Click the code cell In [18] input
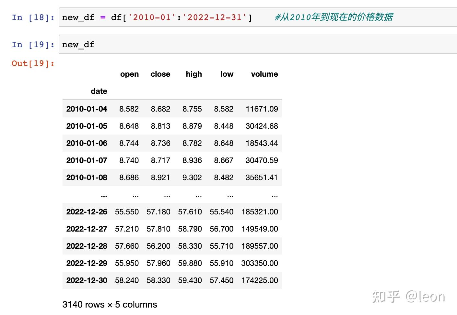This screenshot has width=457, height=315. pos(258,17)
